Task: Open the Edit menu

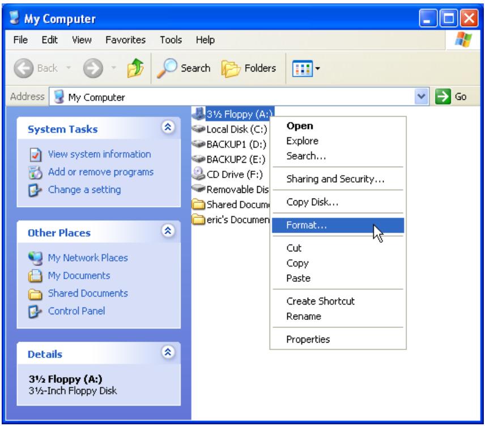Action: click(49, 40)
